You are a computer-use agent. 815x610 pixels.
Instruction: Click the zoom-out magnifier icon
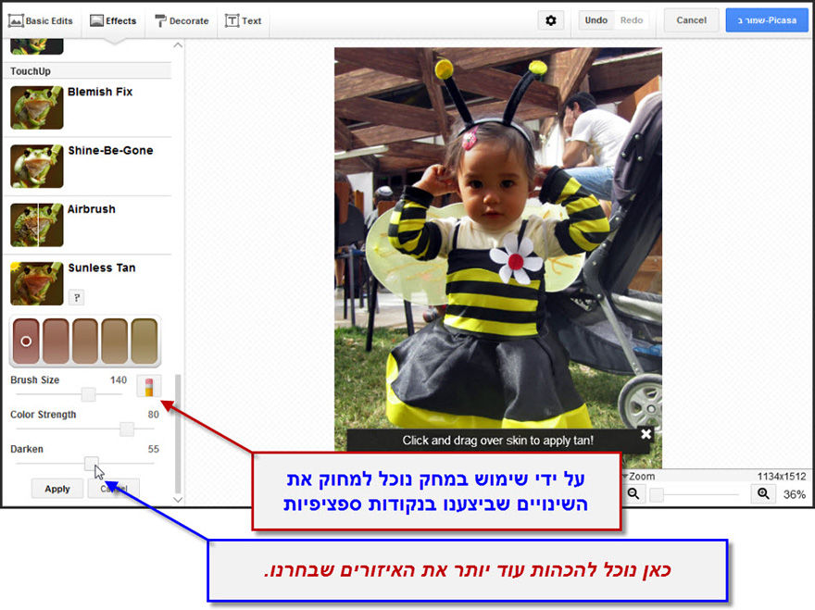(634, 493)
